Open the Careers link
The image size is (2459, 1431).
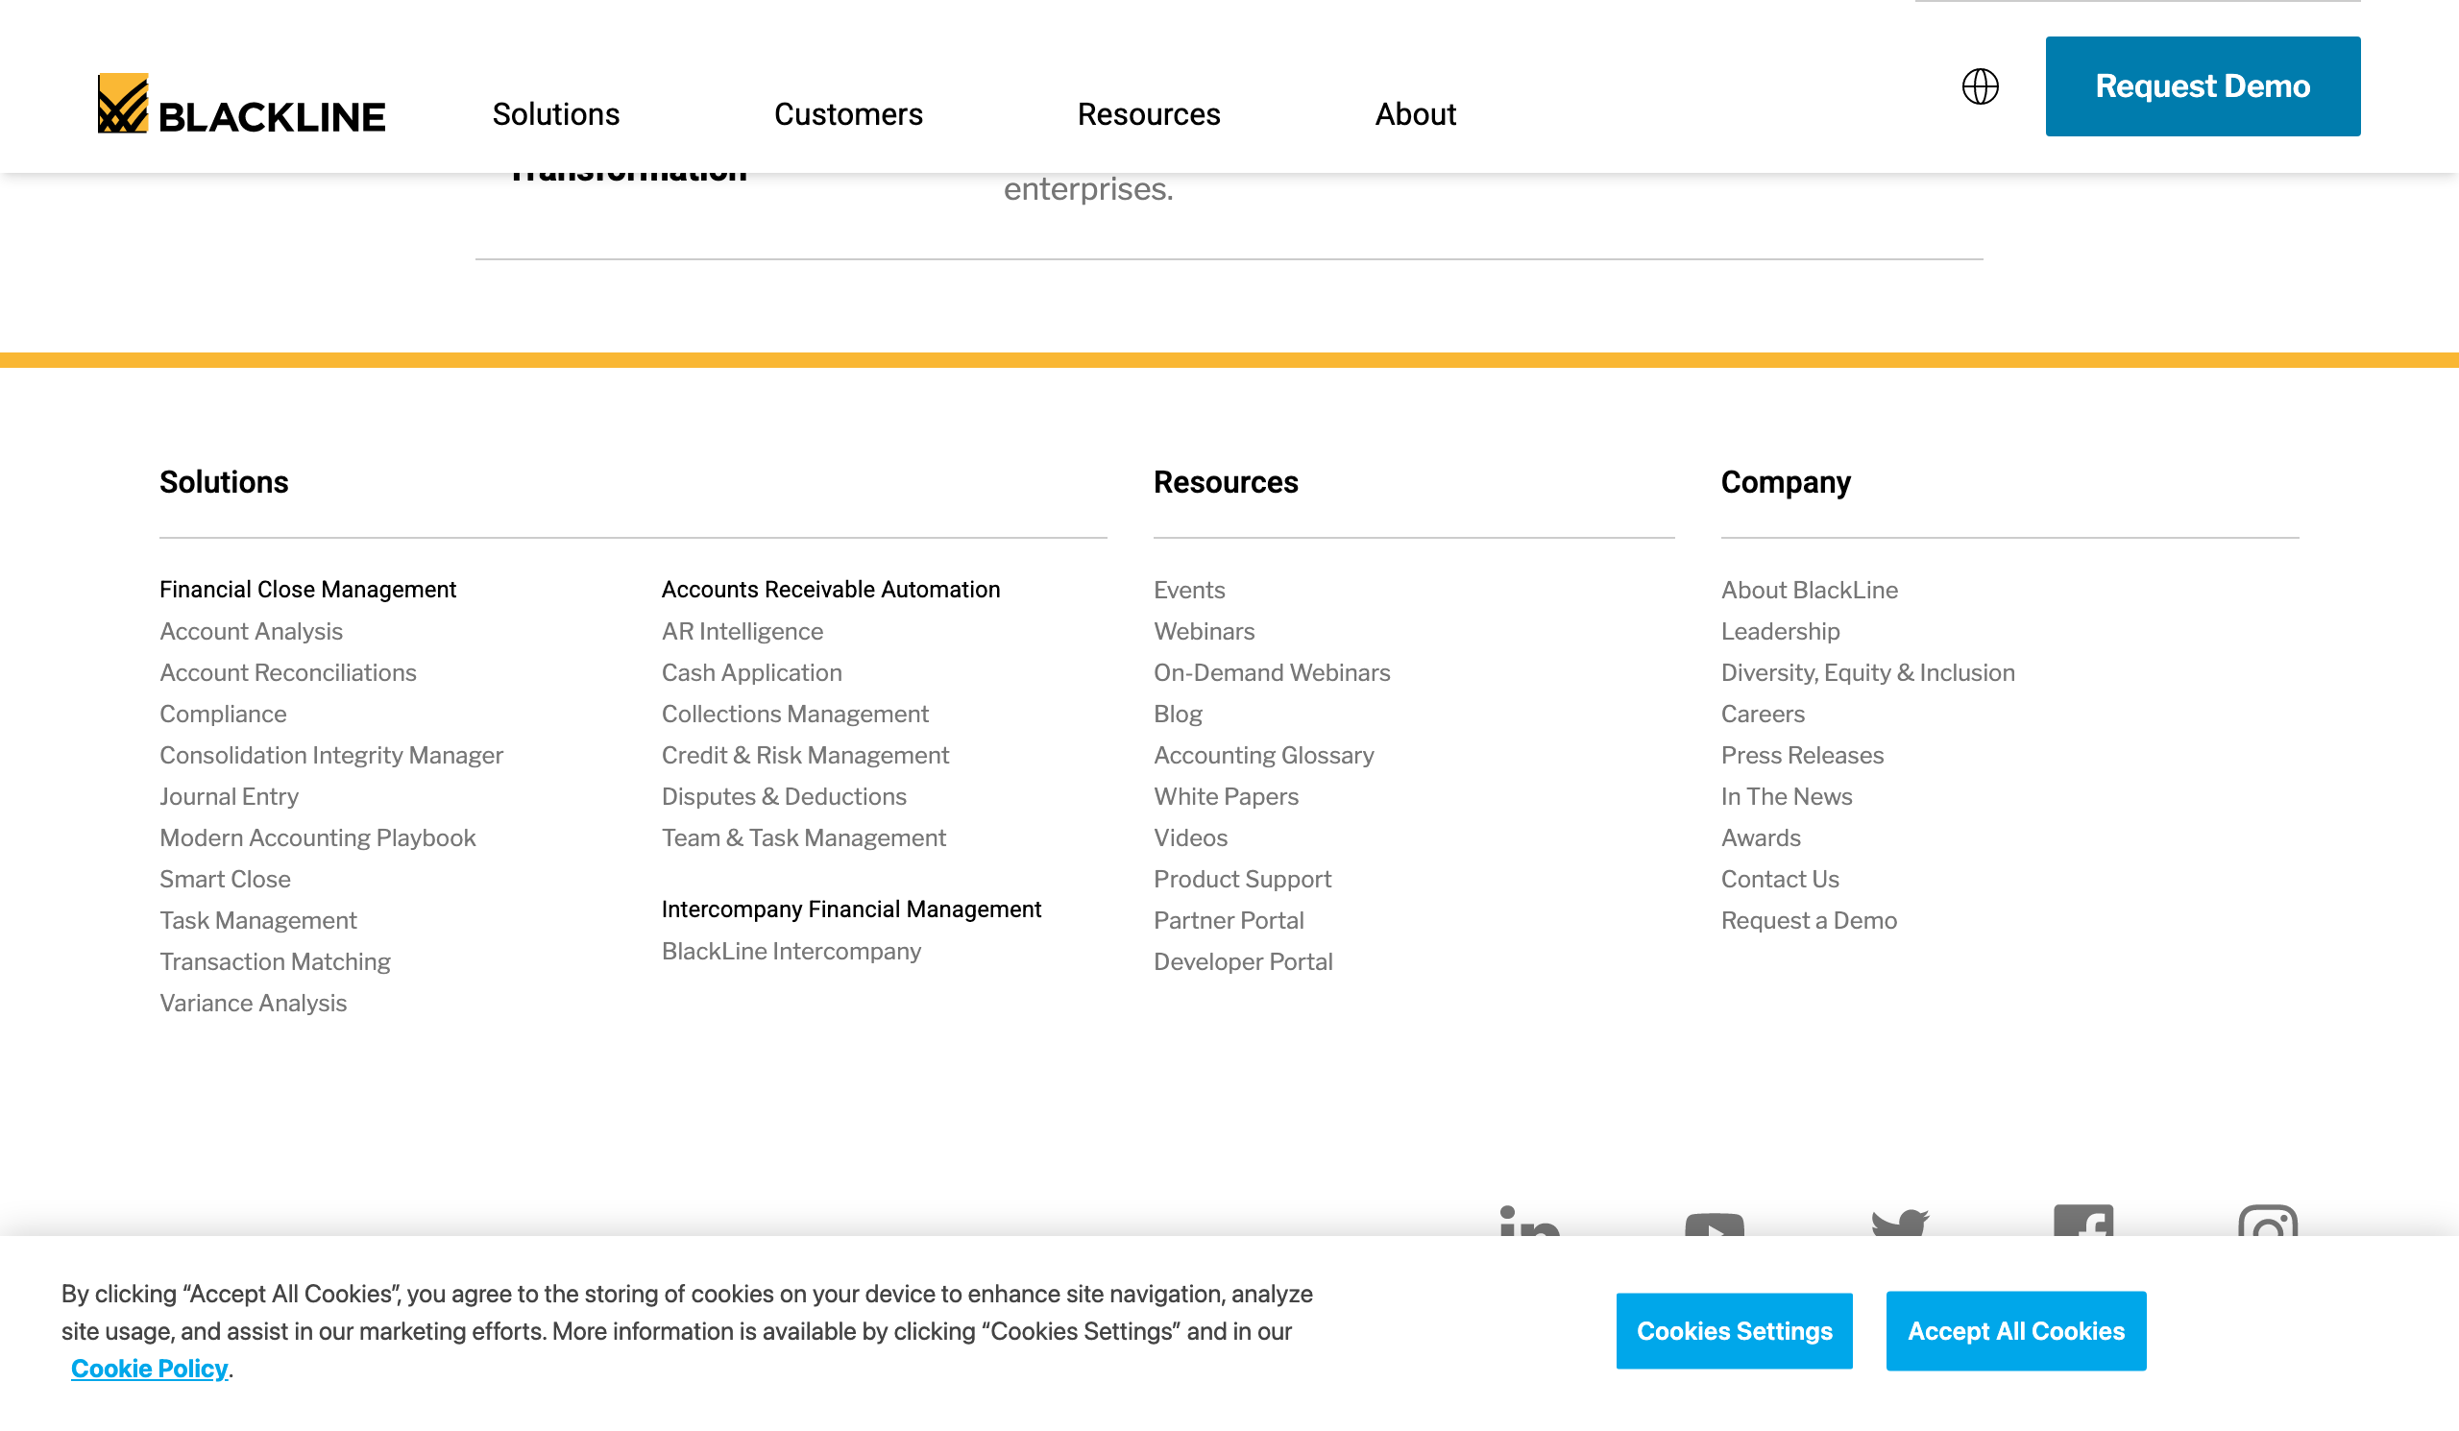click(x=1763, y=714)
